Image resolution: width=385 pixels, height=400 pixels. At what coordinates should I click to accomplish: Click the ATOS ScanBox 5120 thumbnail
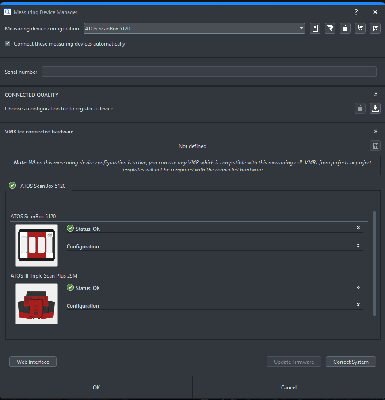[37, 245]
